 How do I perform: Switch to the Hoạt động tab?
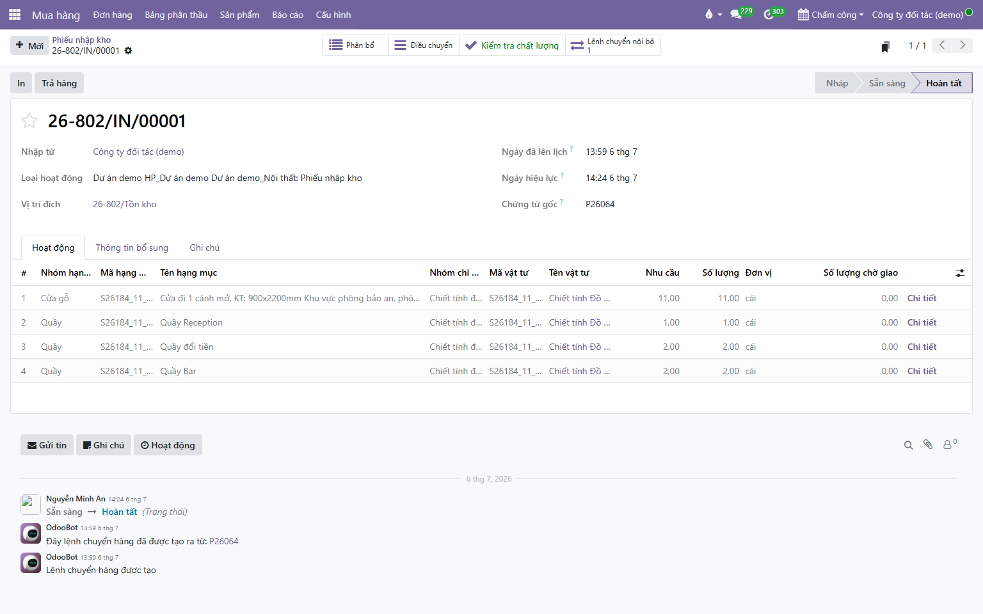53,248
